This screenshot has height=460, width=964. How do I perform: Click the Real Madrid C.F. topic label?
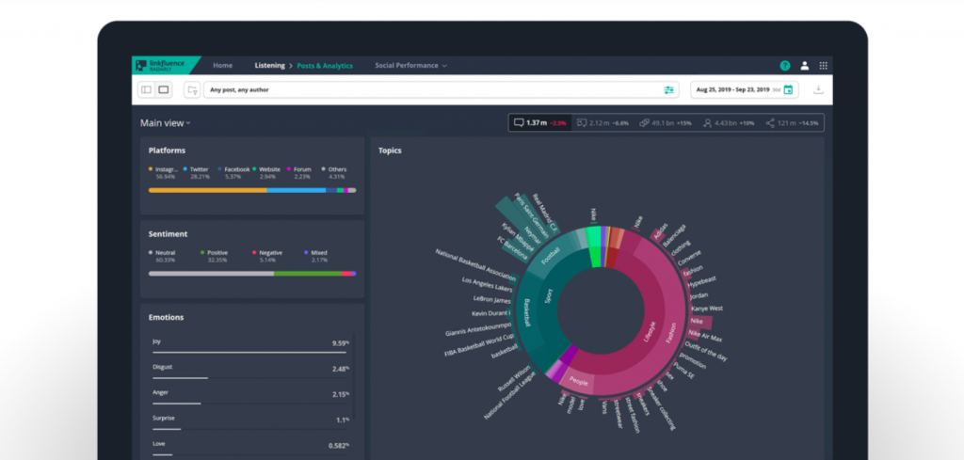[x=545, y=214]
